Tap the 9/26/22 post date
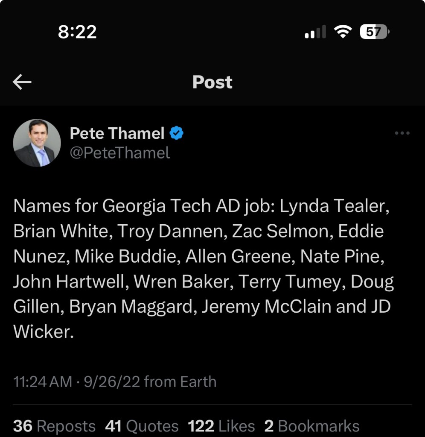Screen dimensions: 425x437 pos(112,381)
